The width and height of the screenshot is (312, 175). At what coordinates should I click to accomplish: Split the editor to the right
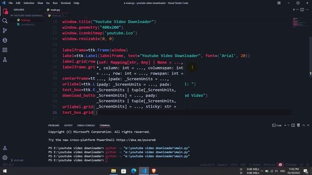[302, 10]
